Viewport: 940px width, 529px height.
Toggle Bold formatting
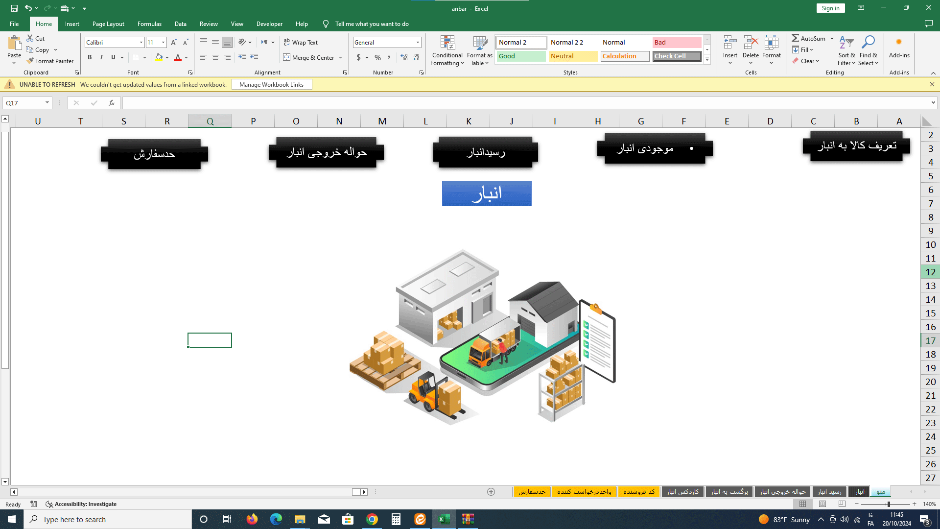coord(90,58)
